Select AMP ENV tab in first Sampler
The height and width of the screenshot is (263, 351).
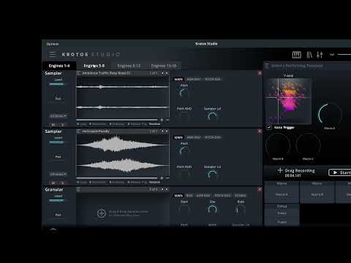pyautogui.click(x=194, y=80)
